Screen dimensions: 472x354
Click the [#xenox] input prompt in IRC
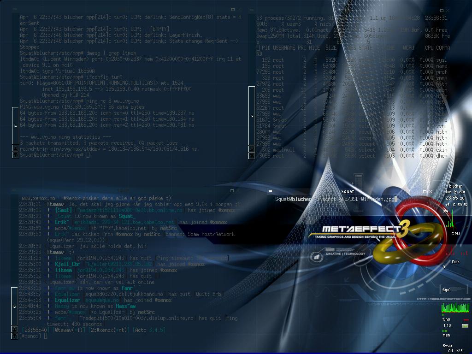click(30, 336)
